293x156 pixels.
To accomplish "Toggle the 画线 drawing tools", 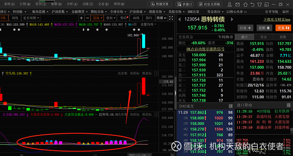I will pos(136,18).
